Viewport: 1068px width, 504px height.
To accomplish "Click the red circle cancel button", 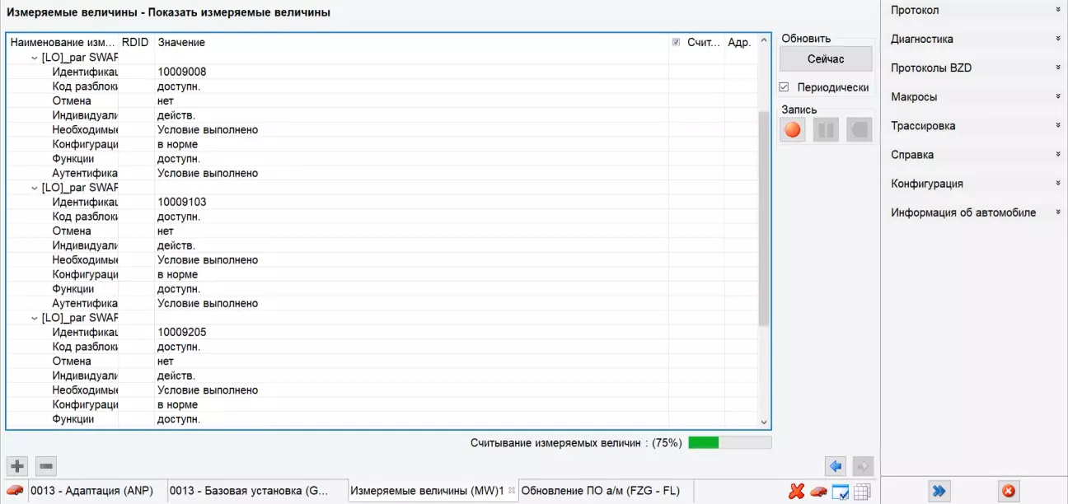I will (x=1008, y=491).
